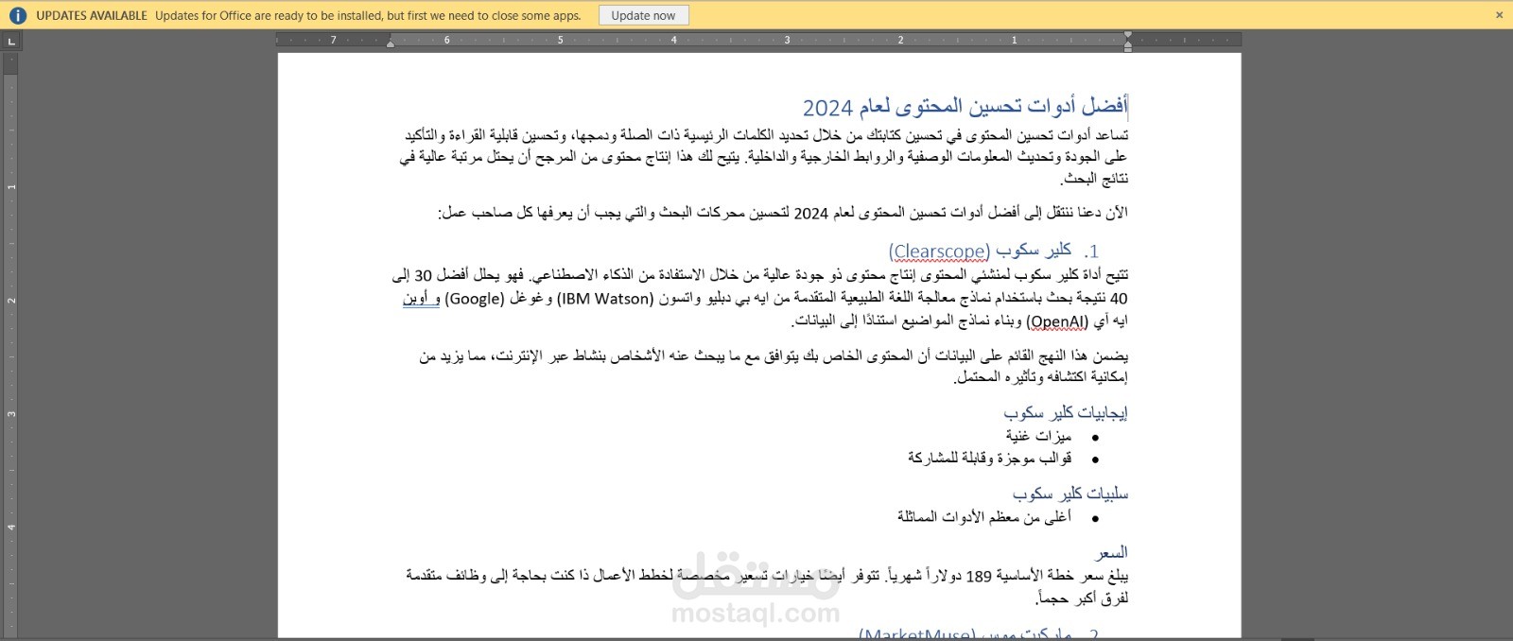Place cursor in title 'أفضل أدوات تحسين المحتوى لعام 2024'

pos(965,106)
